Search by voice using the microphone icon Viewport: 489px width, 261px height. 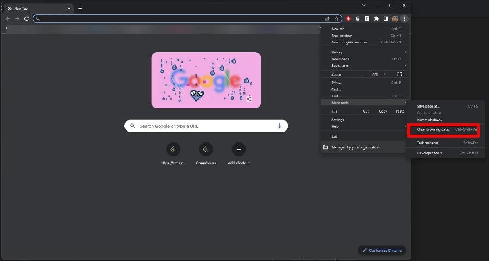(x=279, y=126)
